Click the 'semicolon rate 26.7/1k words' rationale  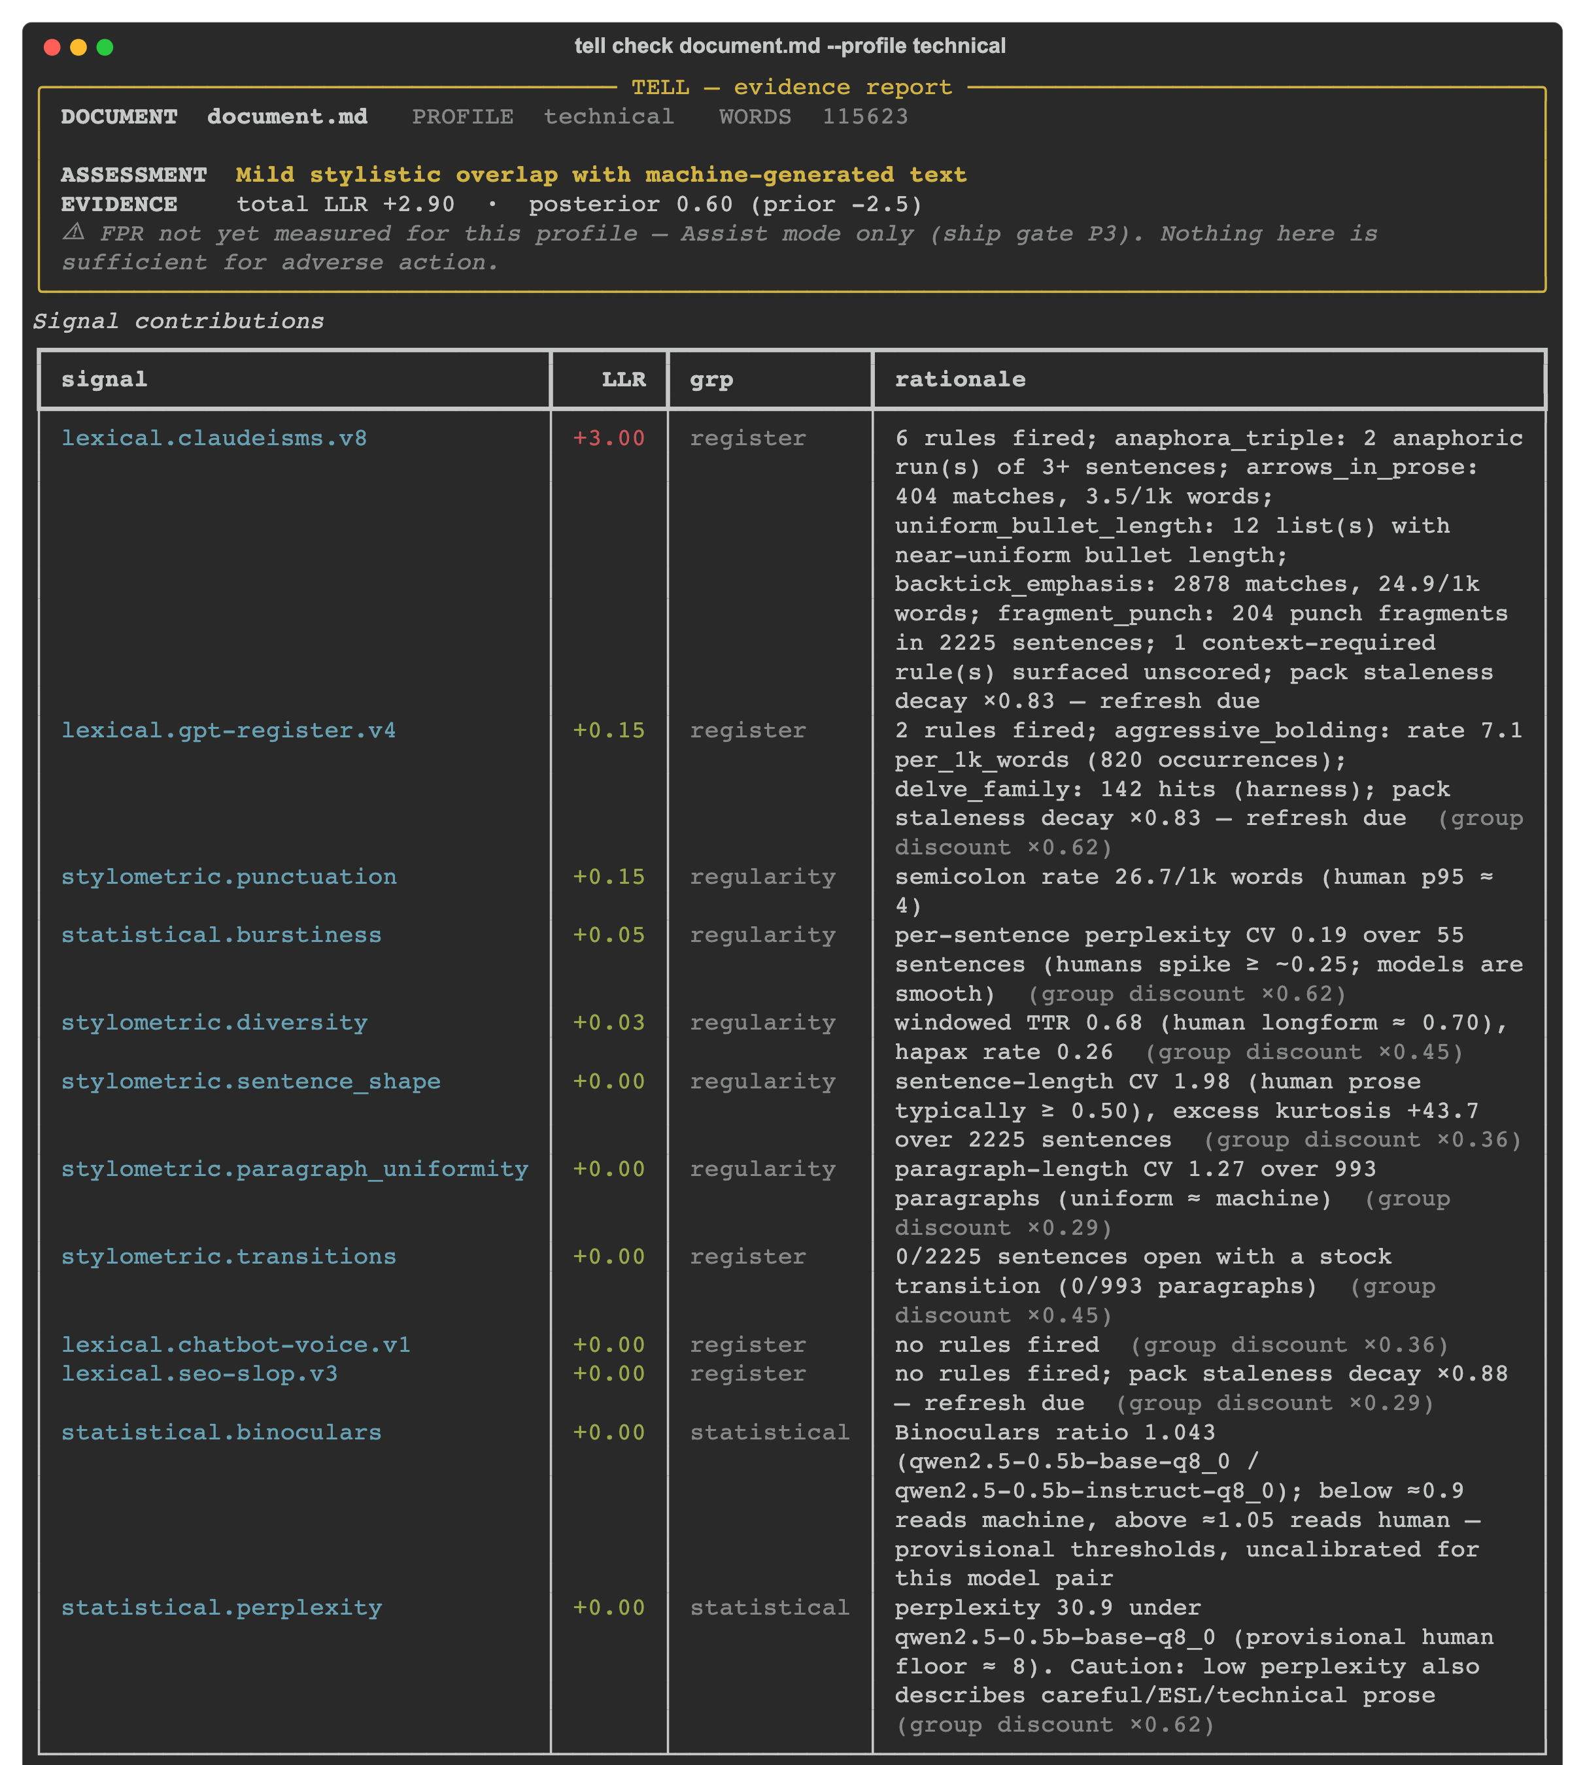pos(1099,877)
